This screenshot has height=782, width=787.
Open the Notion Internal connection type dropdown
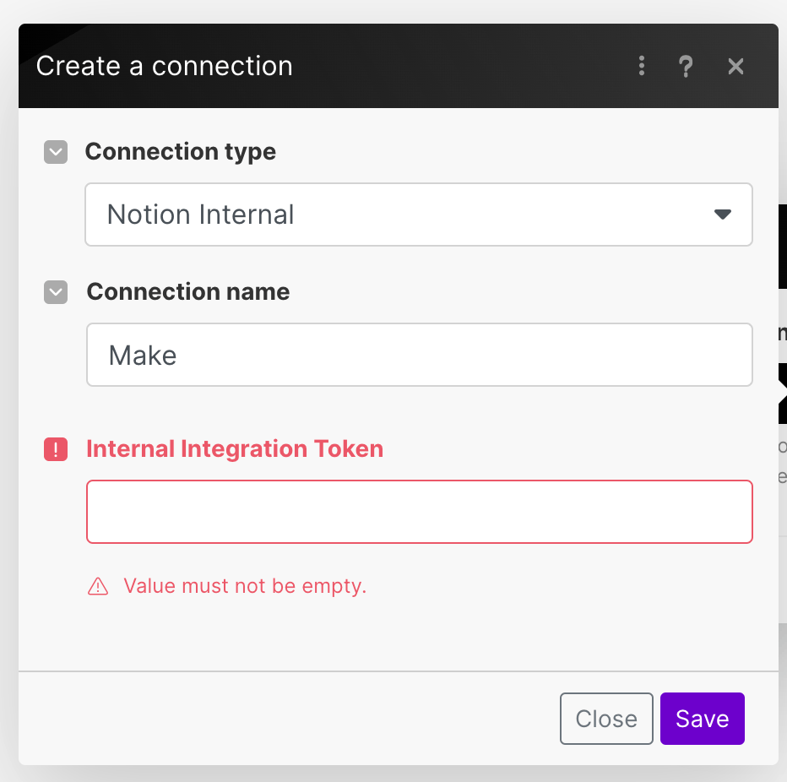[x=419, y=215]
